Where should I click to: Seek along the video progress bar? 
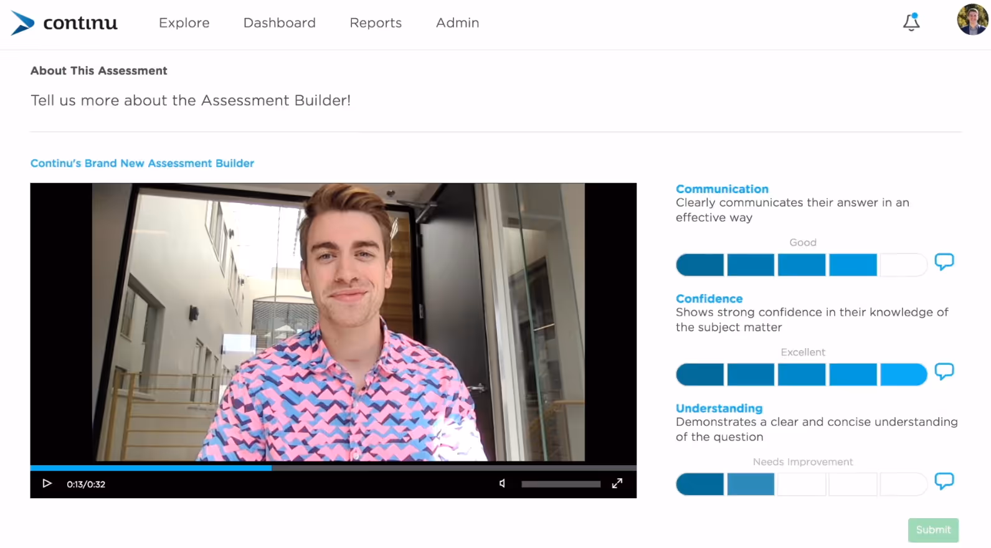tap(333, 468)
